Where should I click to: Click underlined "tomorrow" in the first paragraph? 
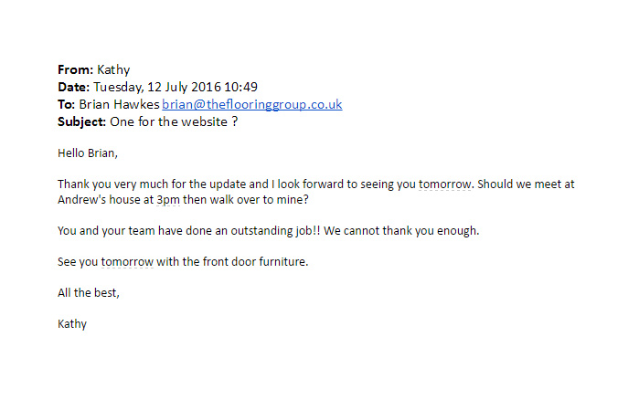[445, 184]
